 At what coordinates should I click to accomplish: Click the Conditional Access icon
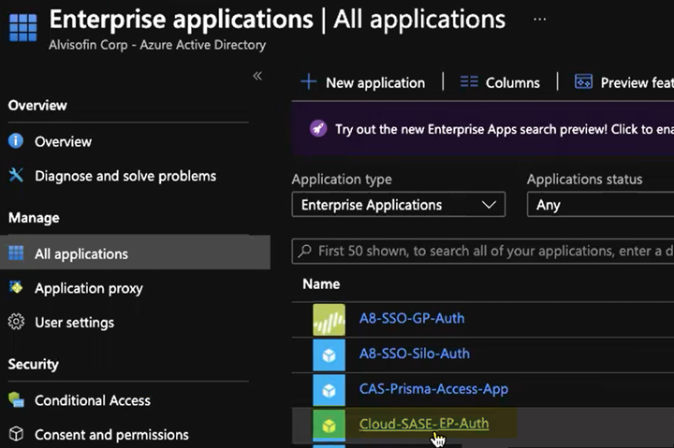point(16,400)
